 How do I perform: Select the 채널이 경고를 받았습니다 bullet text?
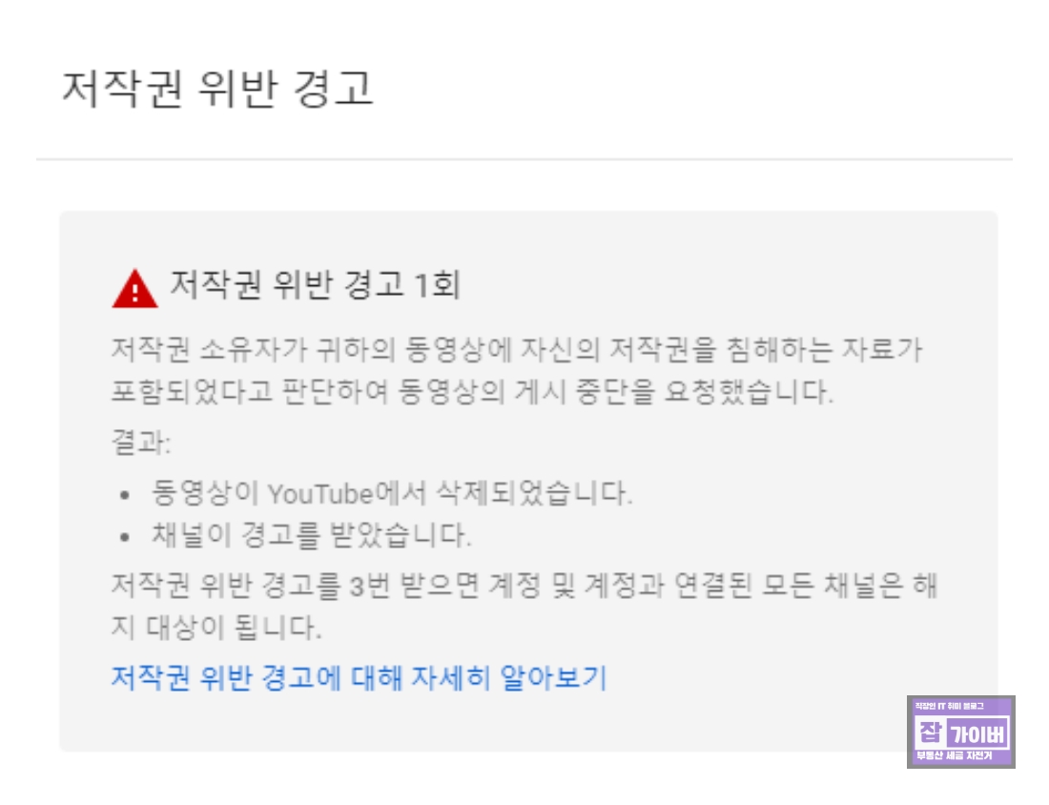click(312, 535)
